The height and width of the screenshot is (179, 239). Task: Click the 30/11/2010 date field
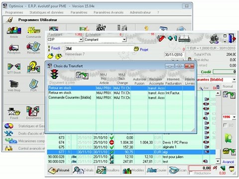(174, 55)
